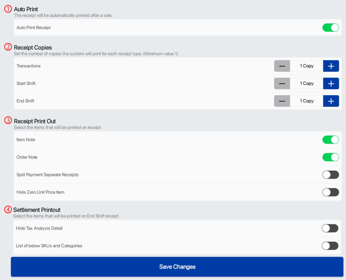Enable Hide Zero Unit Price Item

(330, 192)
